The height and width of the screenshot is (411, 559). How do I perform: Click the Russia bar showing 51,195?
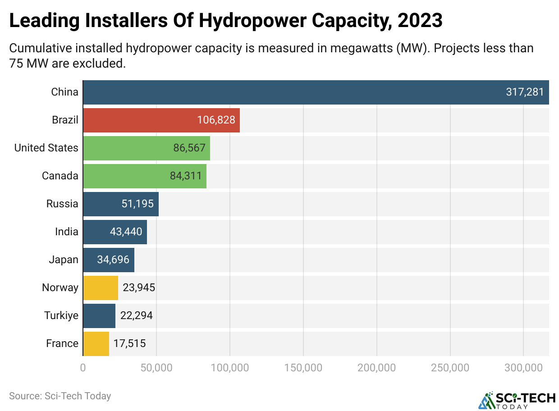click(x=121, y=204)
